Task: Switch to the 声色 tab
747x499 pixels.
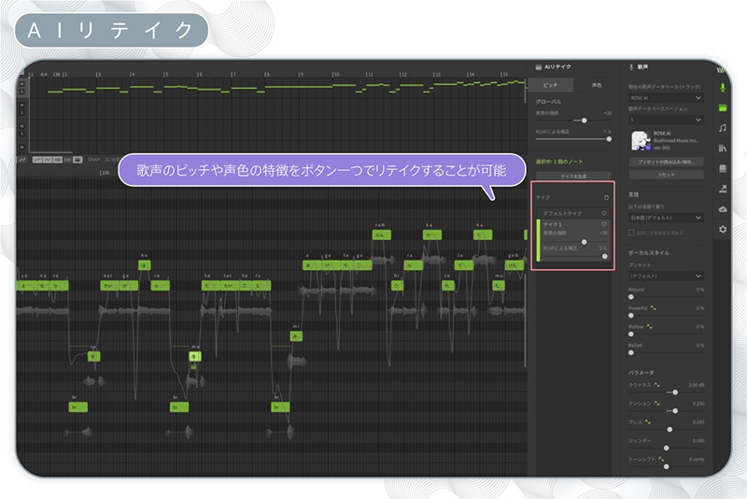Action: click(597, 85)
